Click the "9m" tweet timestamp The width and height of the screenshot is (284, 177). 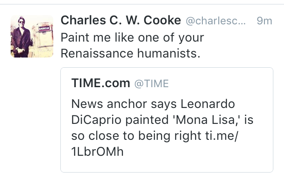coord(264,21)
